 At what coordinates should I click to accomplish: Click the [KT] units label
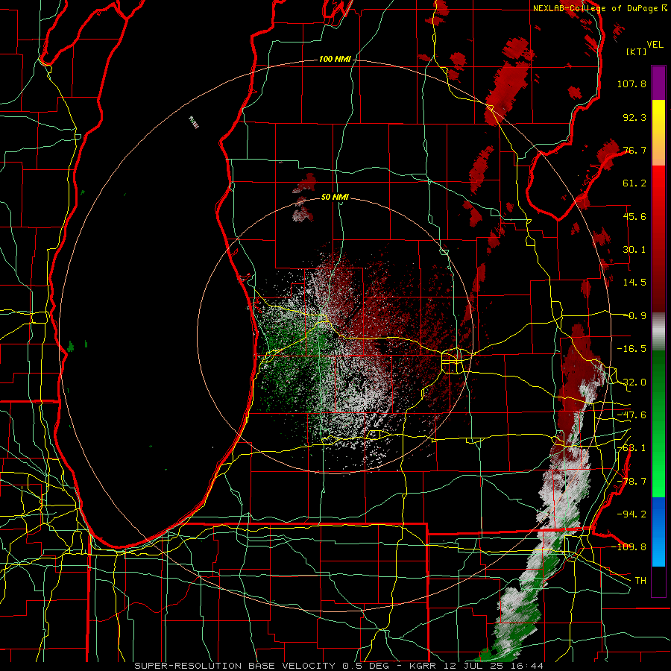(637, 51)
